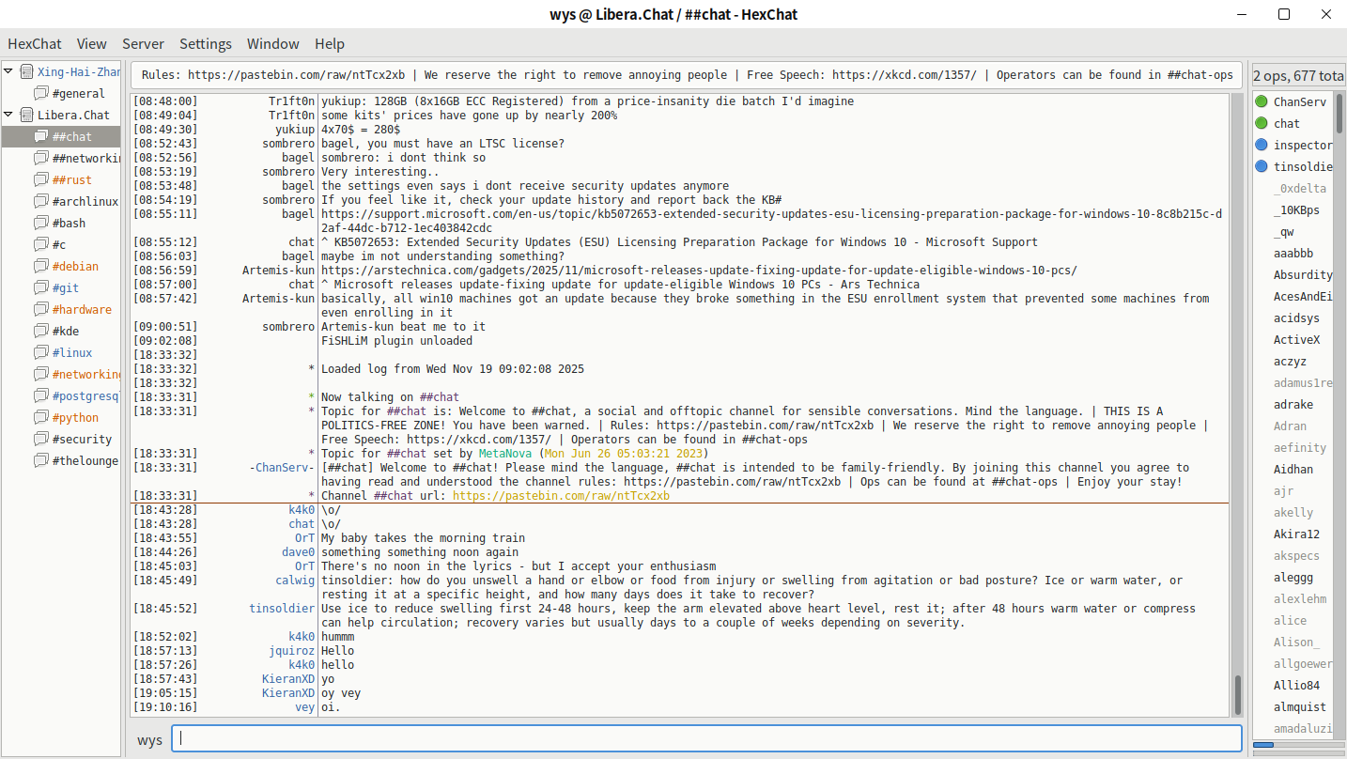Click the green status dot beside user chat
Viewport: 1347px width, 759px height.
(1262, 123)
